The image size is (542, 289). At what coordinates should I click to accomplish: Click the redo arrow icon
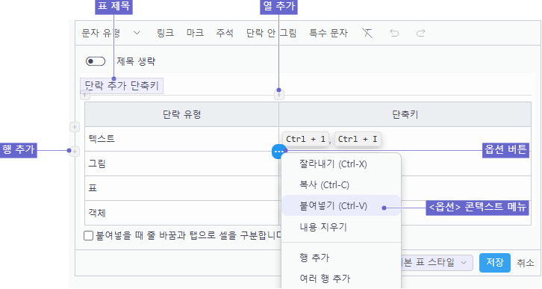point(420,33)
